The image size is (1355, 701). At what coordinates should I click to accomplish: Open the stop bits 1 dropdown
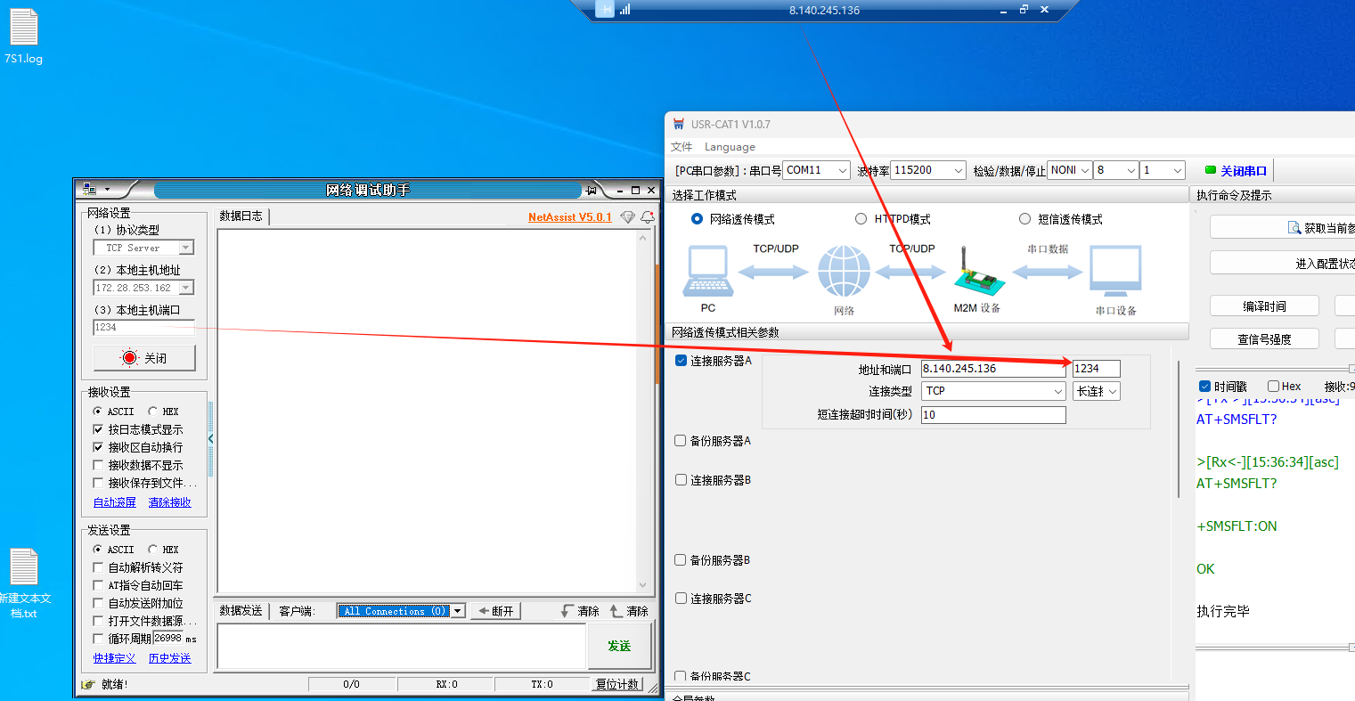coord(1163,170)
